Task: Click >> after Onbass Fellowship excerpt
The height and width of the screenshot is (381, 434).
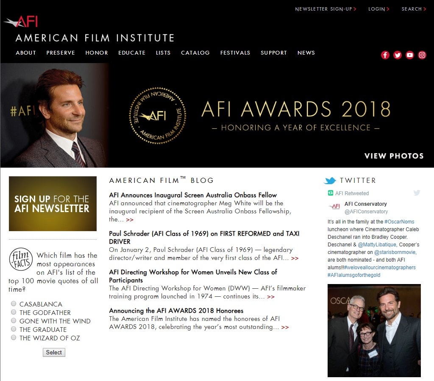Action: (130, 220)
